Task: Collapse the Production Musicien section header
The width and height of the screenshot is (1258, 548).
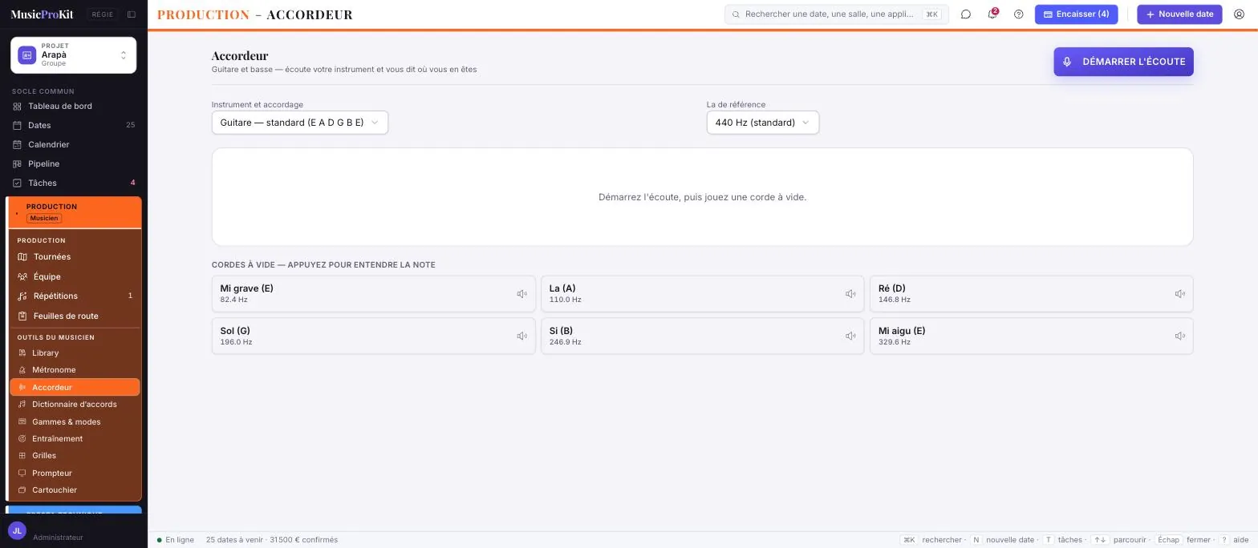Action: click(75, 212)
